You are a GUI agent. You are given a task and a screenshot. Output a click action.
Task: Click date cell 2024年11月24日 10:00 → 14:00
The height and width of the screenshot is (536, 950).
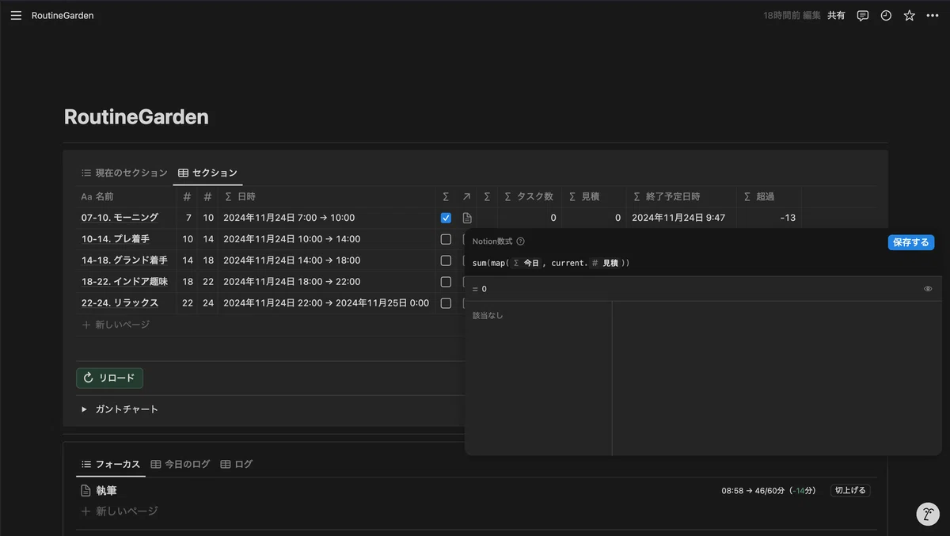pyautogui.click(x=291, y=239)
